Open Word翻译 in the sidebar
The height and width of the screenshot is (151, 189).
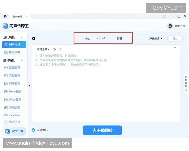pos(14,100)
